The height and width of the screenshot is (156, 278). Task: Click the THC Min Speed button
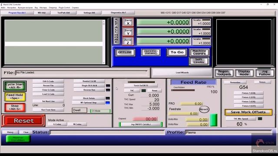coord(240,119)
